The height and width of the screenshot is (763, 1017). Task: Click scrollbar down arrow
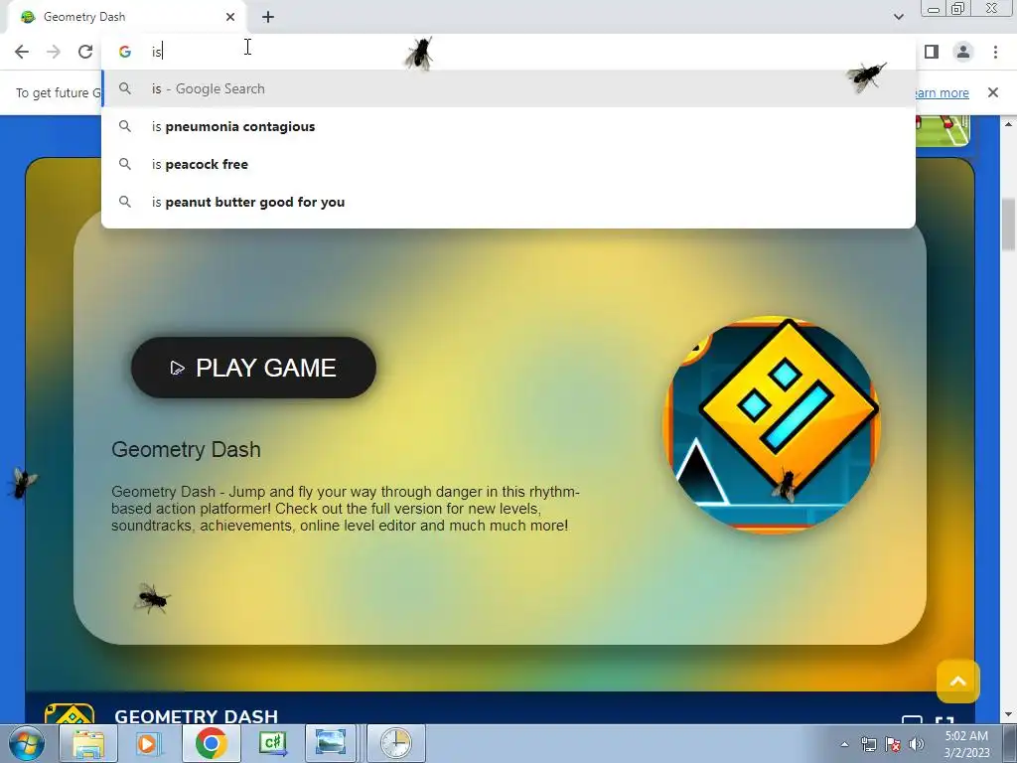[x=1009, y=715]
